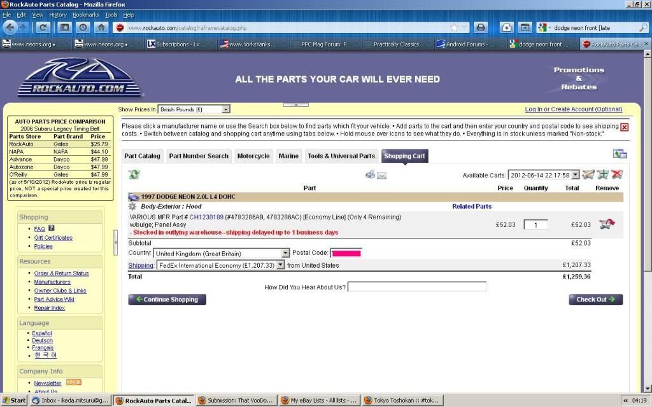
Task: Open Gift Certificates link
Action: [x=53, y=238]
